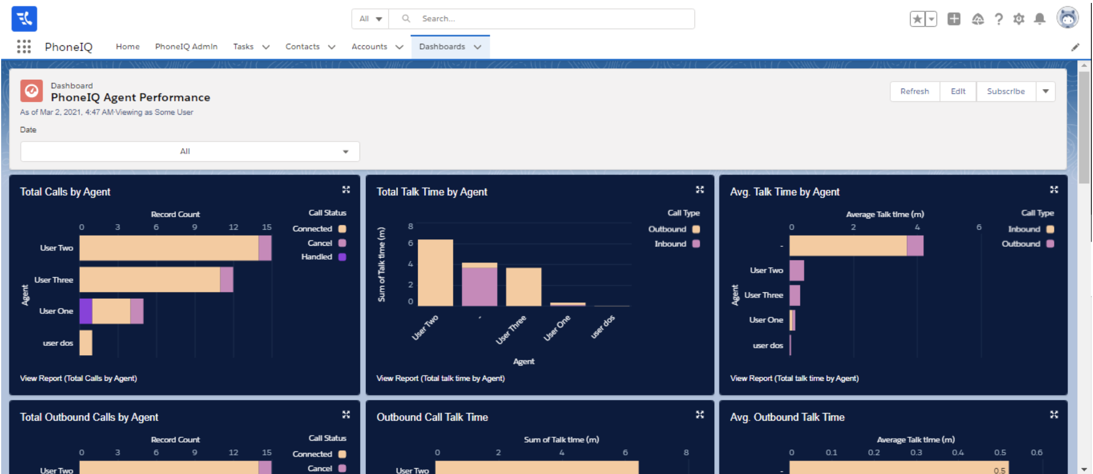Expand the Tasks menu chevron

[266, 47]
